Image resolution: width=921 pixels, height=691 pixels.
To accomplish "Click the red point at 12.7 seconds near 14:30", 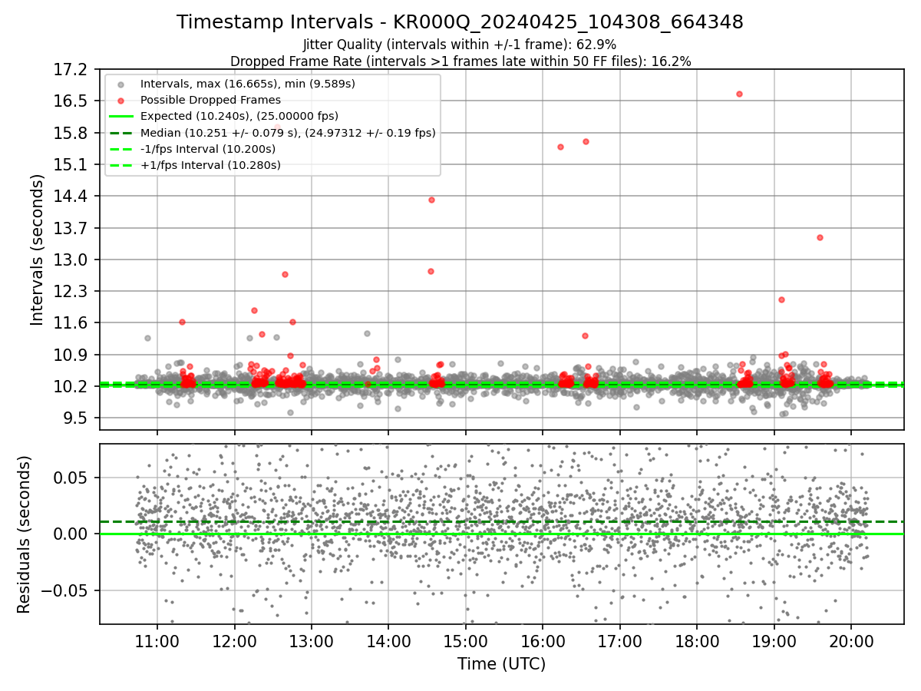I will click(431, 271).
